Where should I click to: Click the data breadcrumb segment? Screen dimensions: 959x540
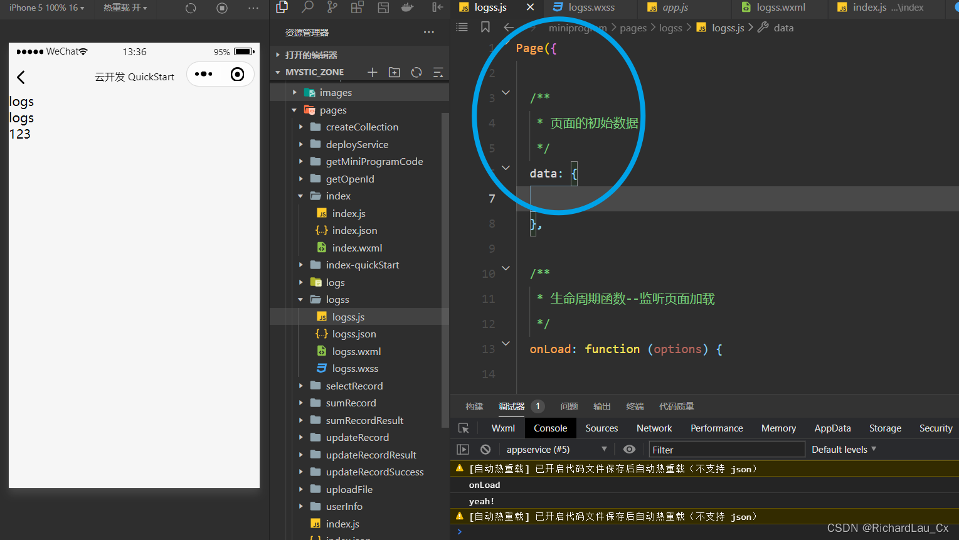(x=783, y=28)
